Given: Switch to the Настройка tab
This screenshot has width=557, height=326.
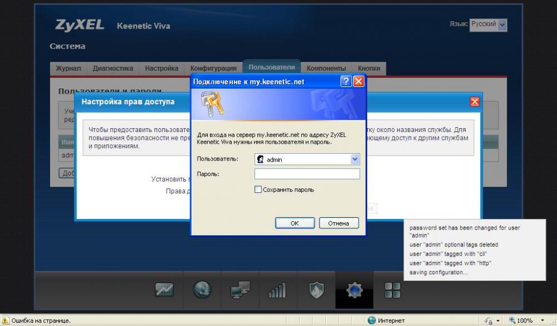Looking at the screenshot, I should [162, 68].
